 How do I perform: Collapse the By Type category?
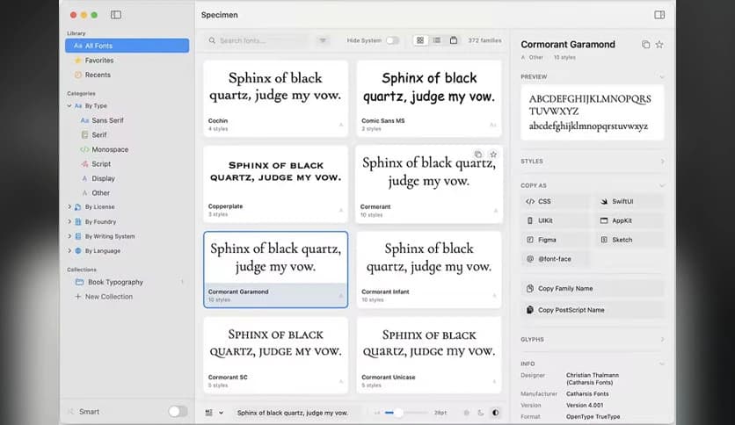pos(69,105)
